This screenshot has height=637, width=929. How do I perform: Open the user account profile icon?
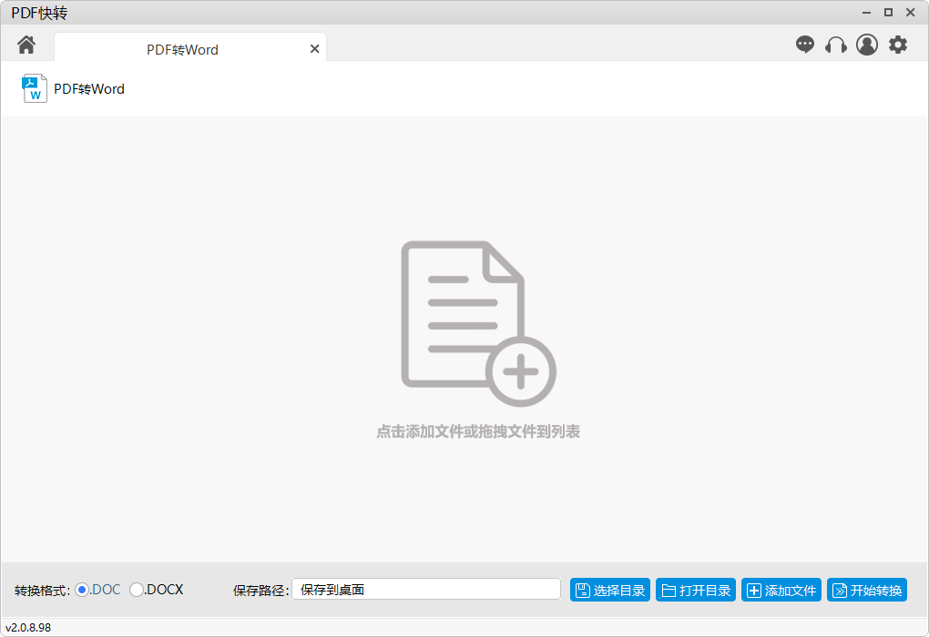867,45
